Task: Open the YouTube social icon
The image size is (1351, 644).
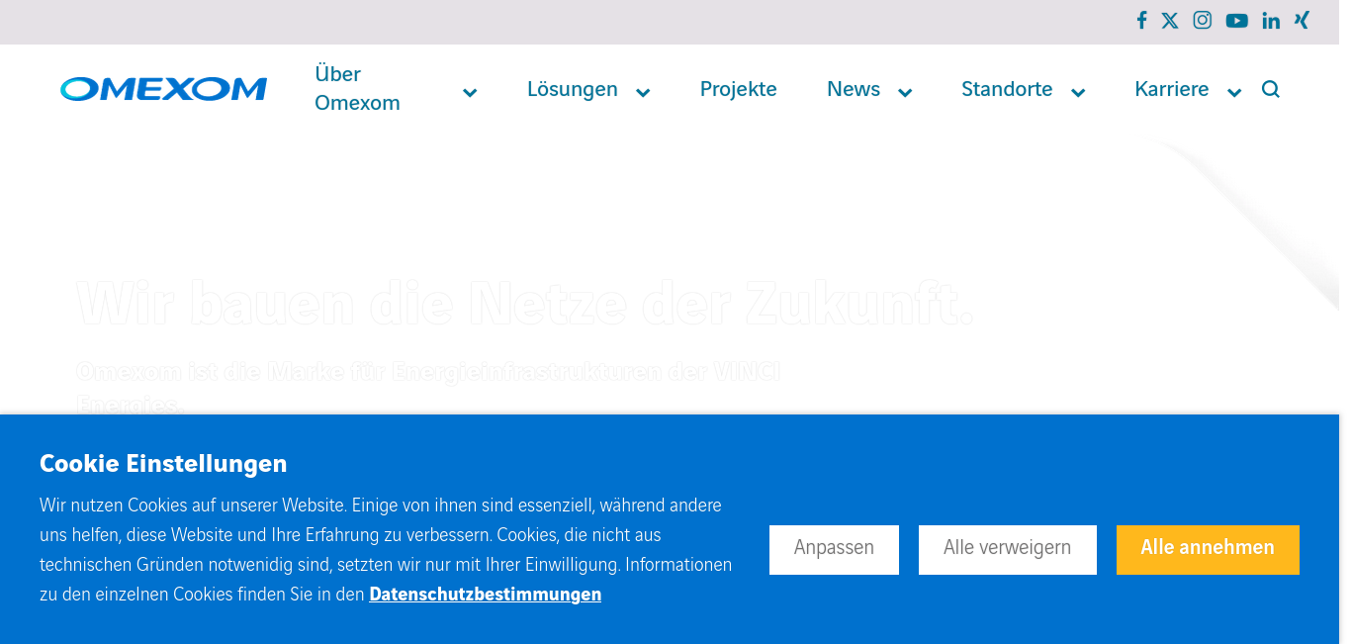Action: 1237,20
